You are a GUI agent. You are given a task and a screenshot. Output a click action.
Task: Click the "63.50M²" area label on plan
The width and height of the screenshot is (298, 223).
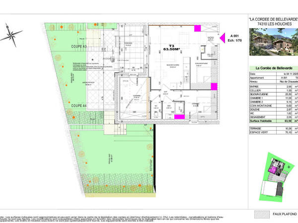coord(171,49)
